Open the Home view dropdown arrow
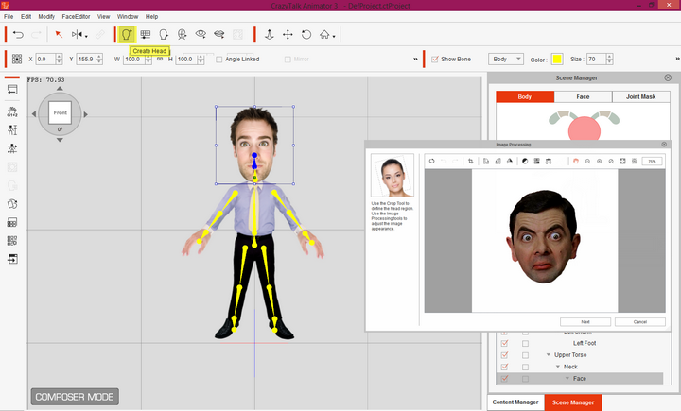 (334, 37)
